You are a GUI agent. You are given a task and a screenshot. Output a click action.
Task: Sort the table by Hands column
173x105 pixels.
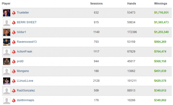(131, 4)
